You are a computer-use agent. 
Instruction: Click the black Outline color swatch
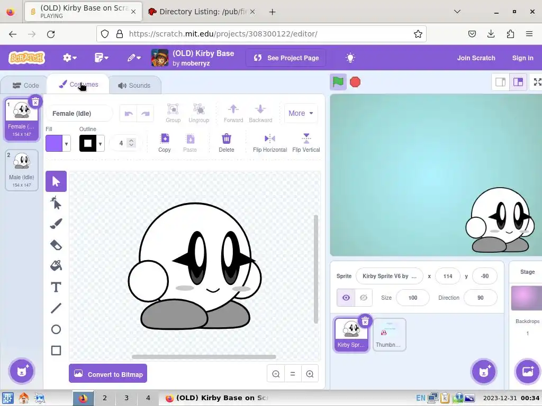[88, 143]
